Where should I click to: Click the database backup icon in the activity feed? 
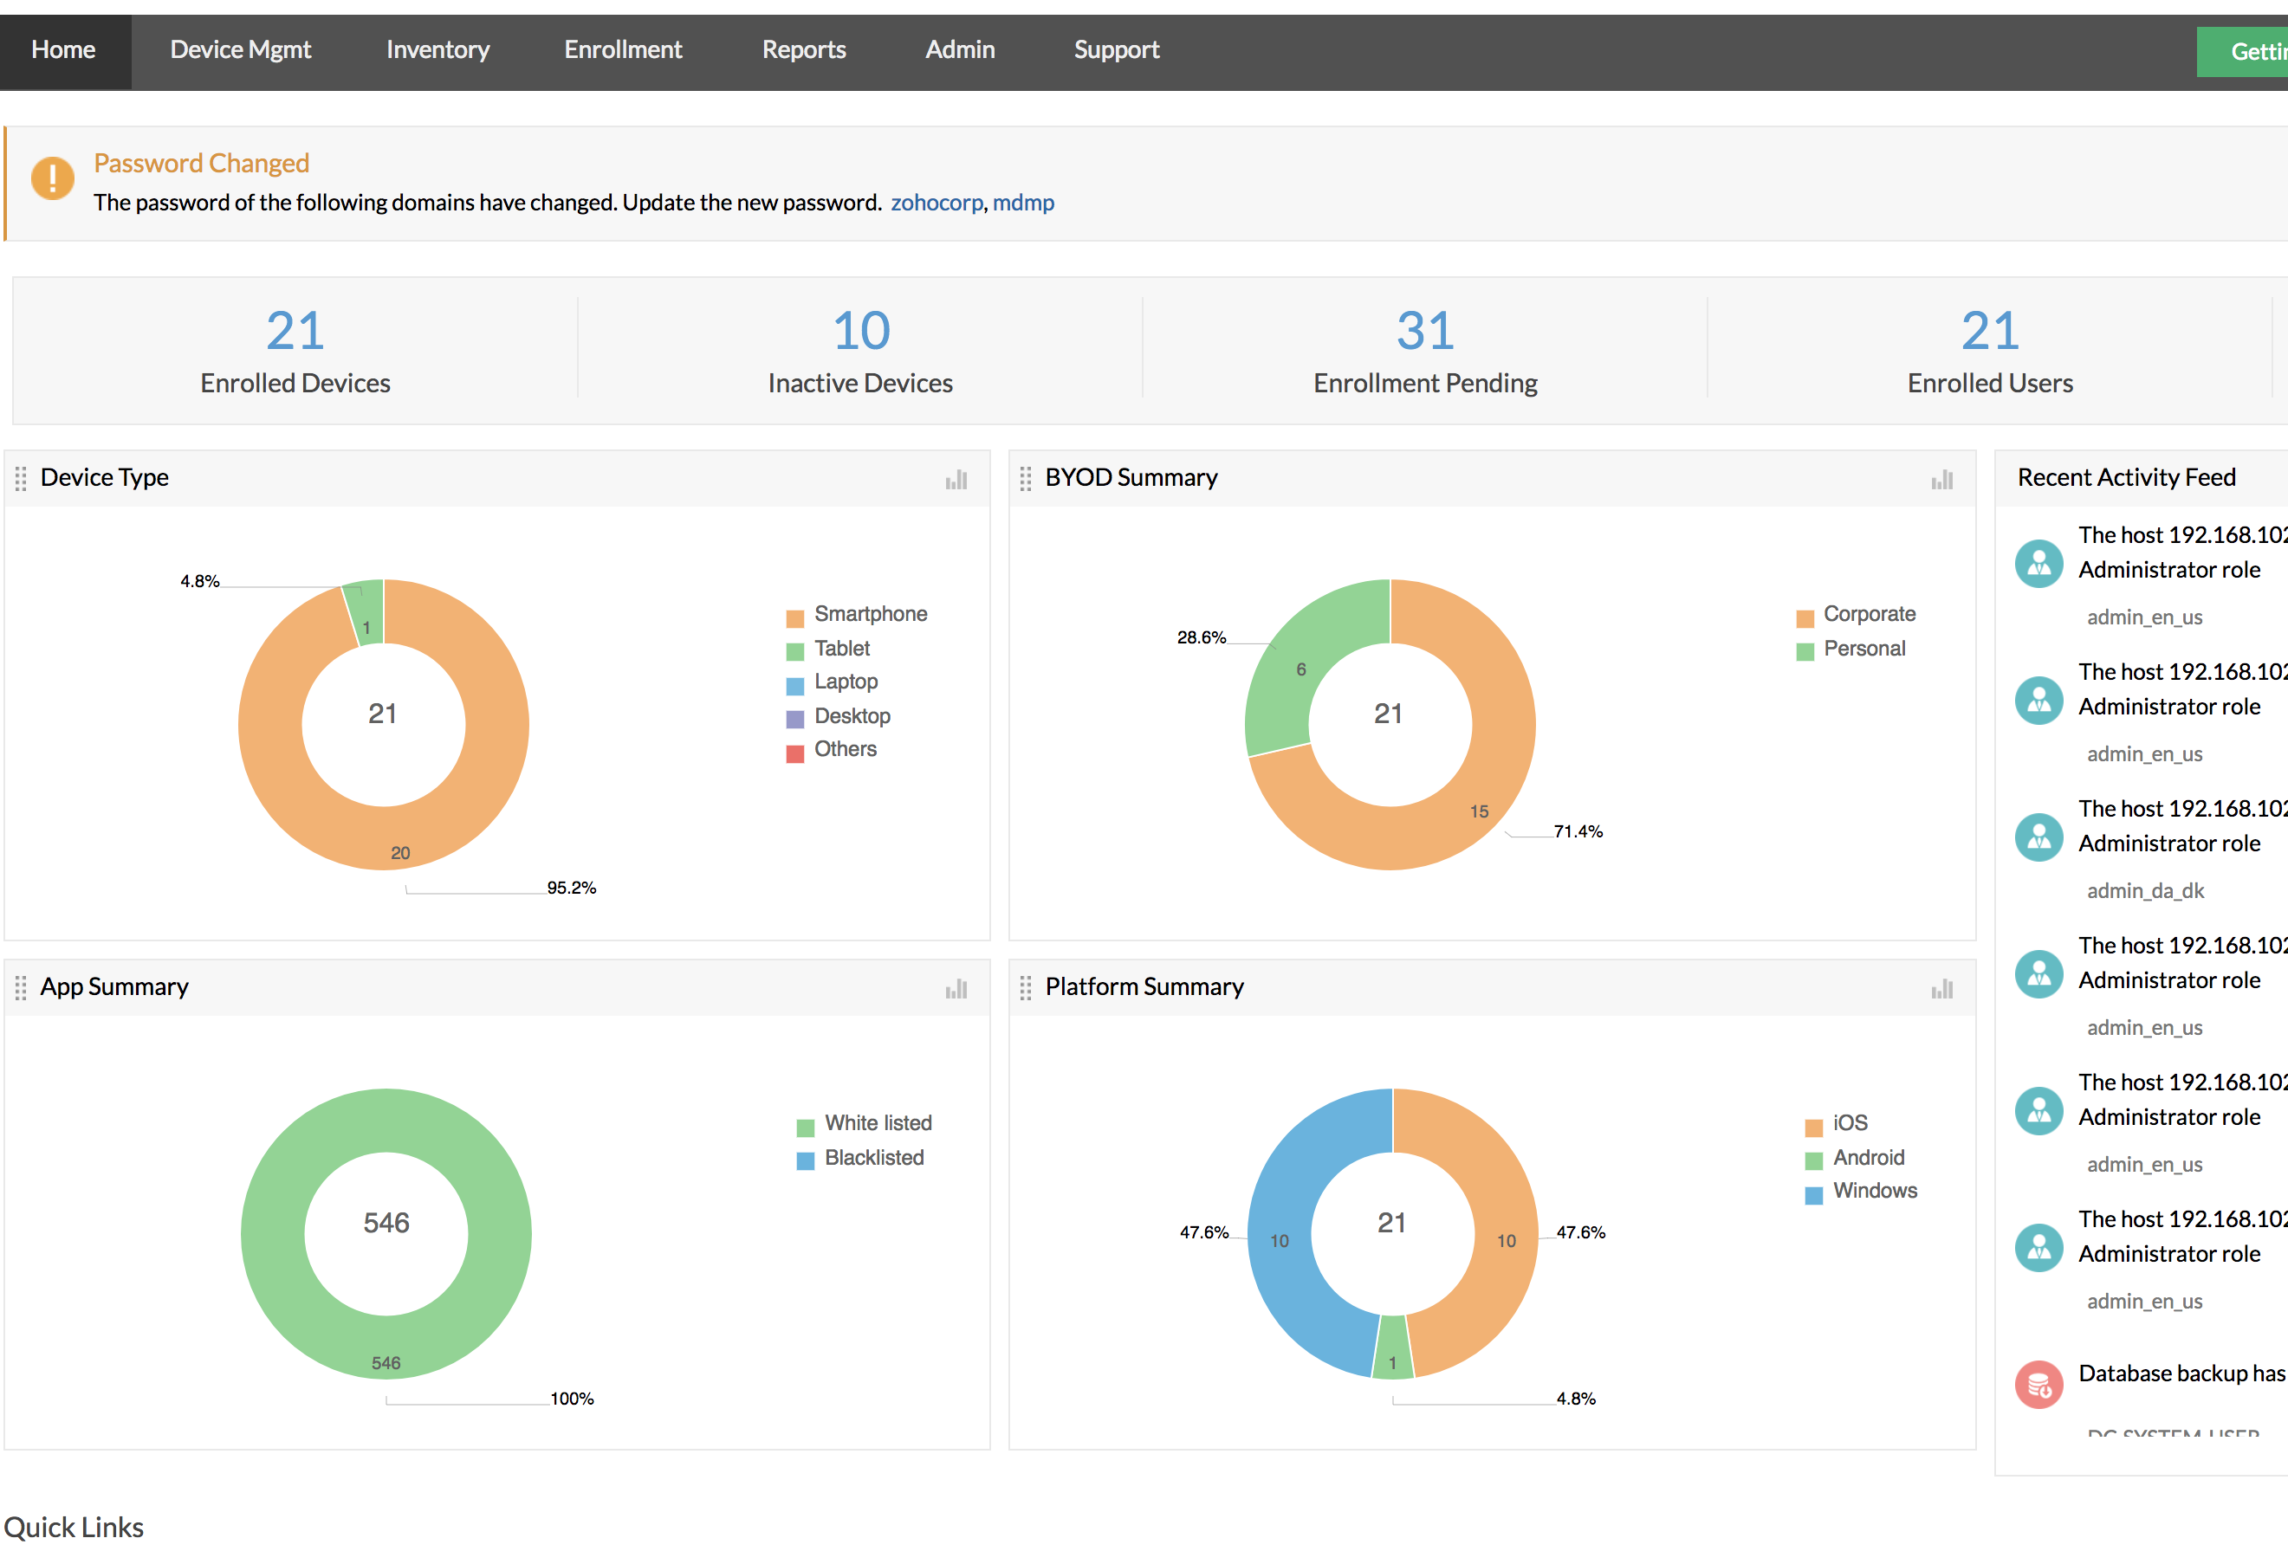click(2038, 1384)
